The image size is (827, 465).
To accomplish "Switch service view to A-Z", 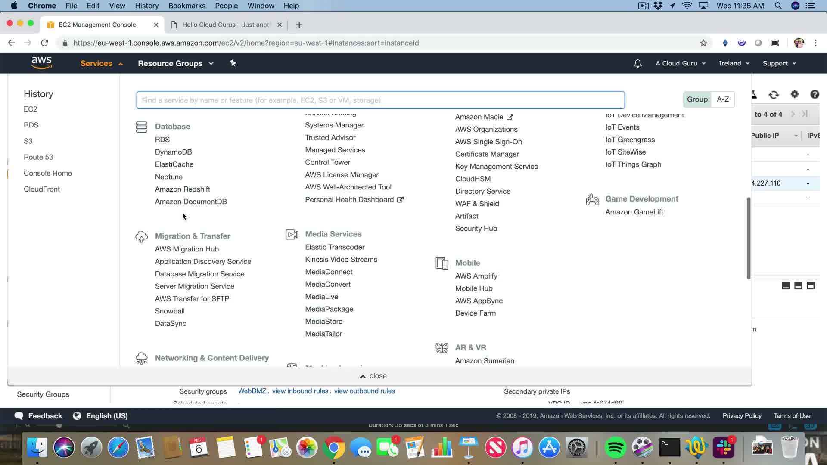I will tap(722, 99).
